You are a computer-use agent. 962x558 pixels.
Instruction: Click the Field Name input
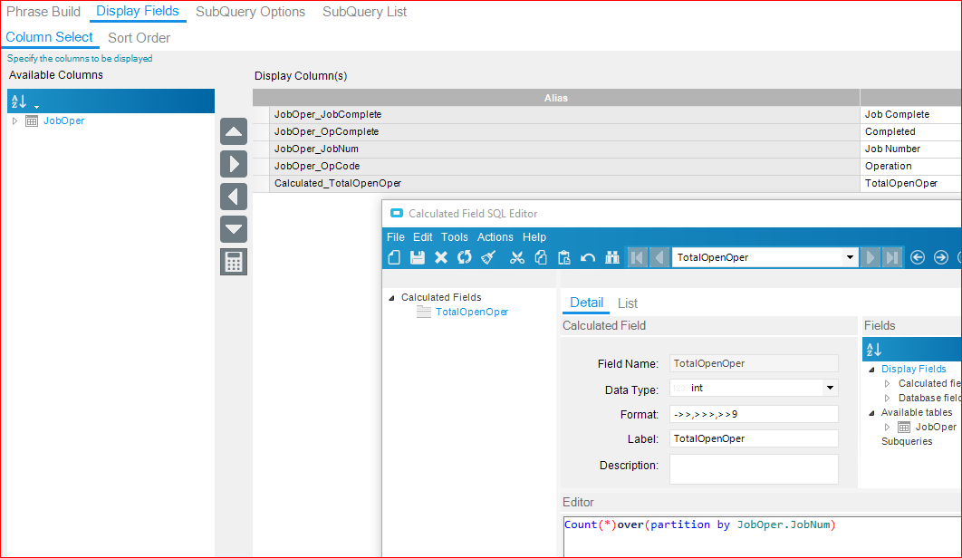click(x=754, y=363)
